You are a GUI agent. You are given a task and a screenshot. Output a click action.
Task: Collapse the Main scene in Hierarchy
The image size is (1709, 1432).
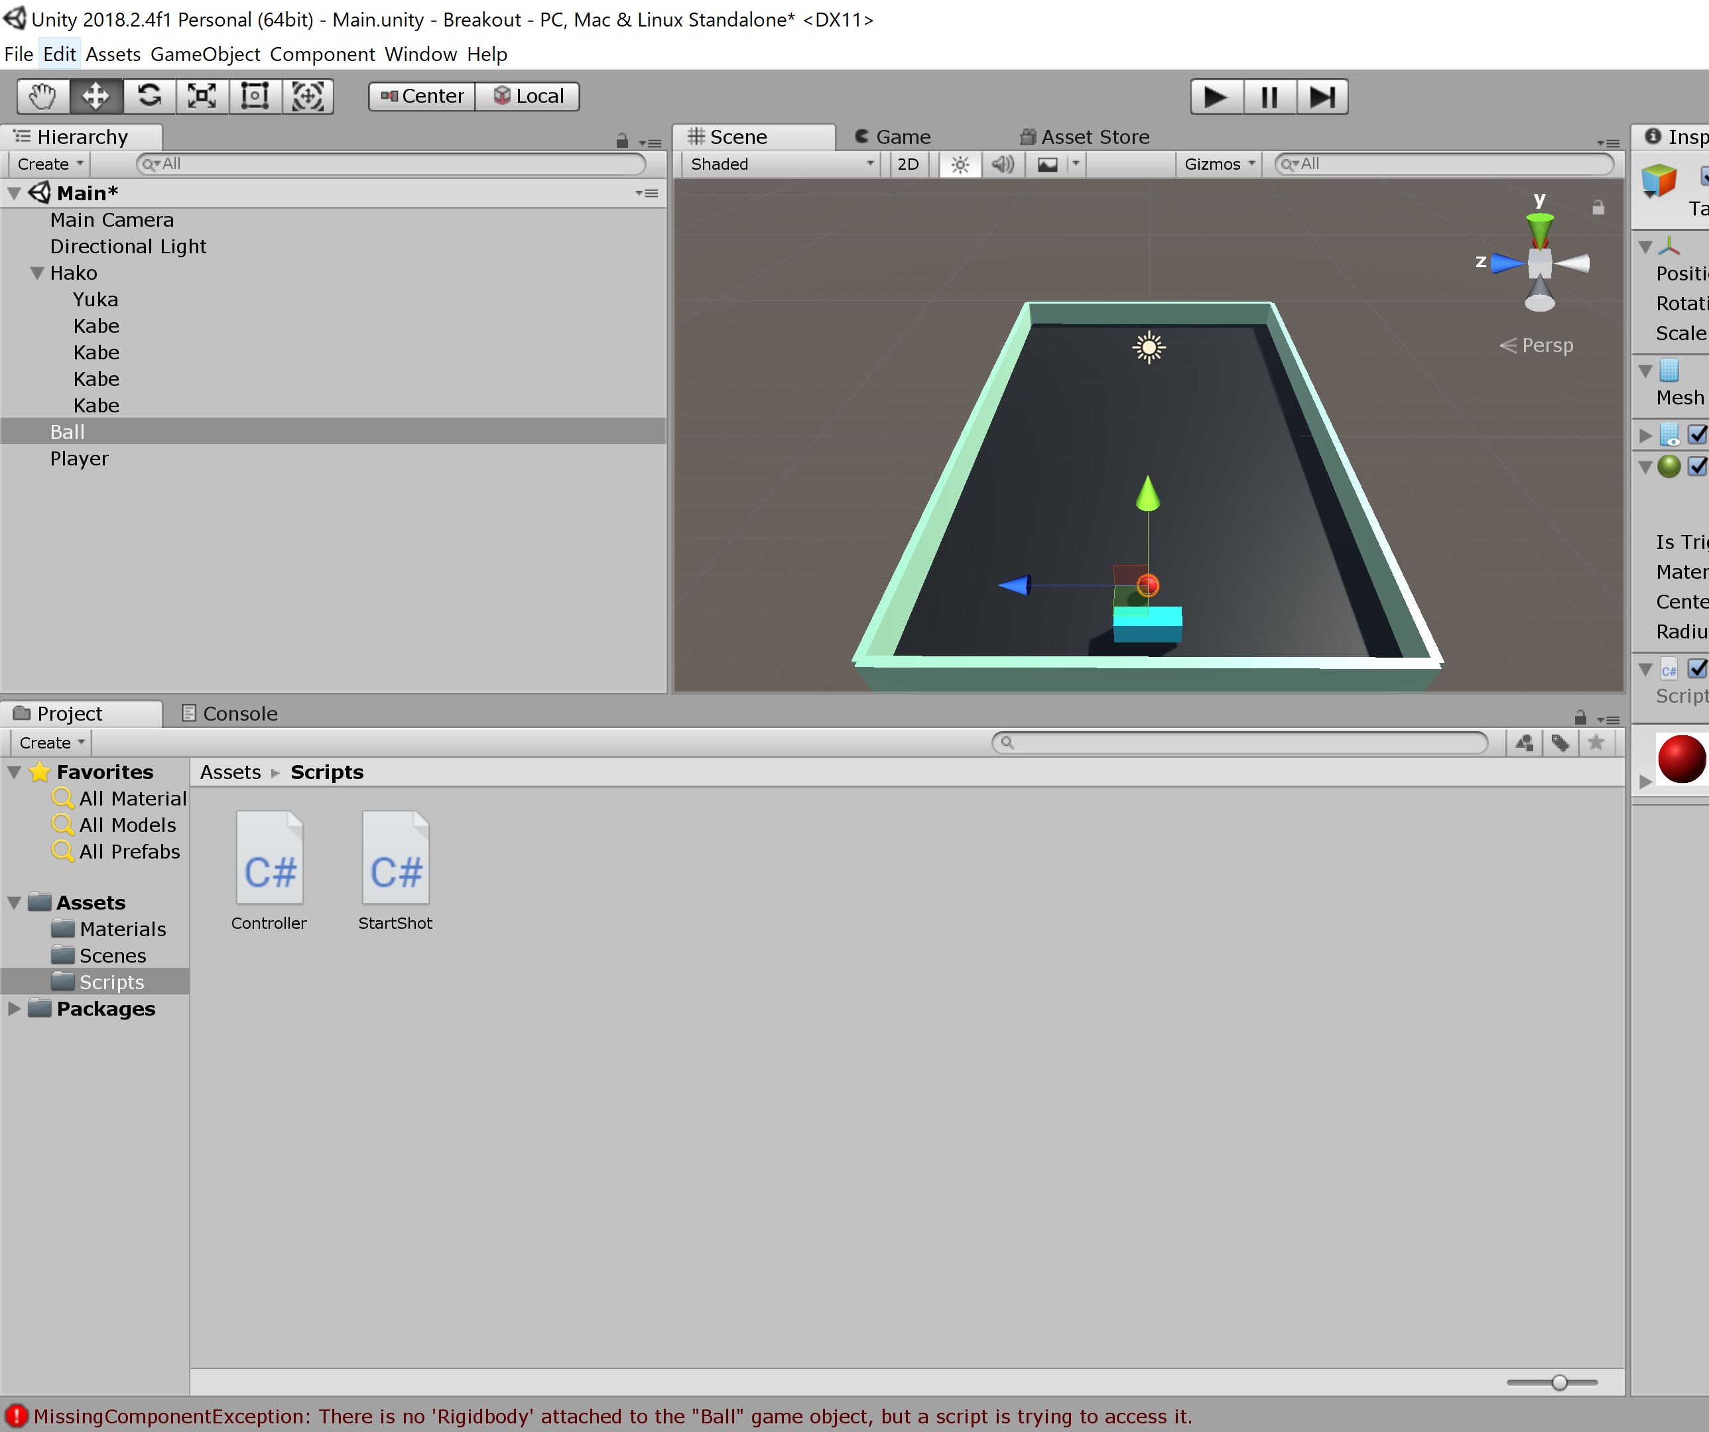(x=14, y=194)
